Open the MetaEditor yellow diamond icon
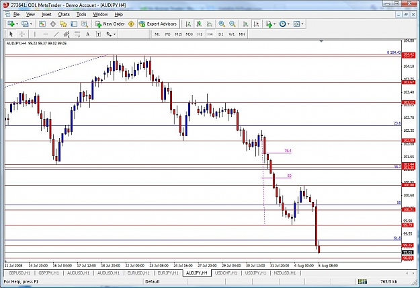The width and height of the screenshot is (420, 288). (131, 24)
